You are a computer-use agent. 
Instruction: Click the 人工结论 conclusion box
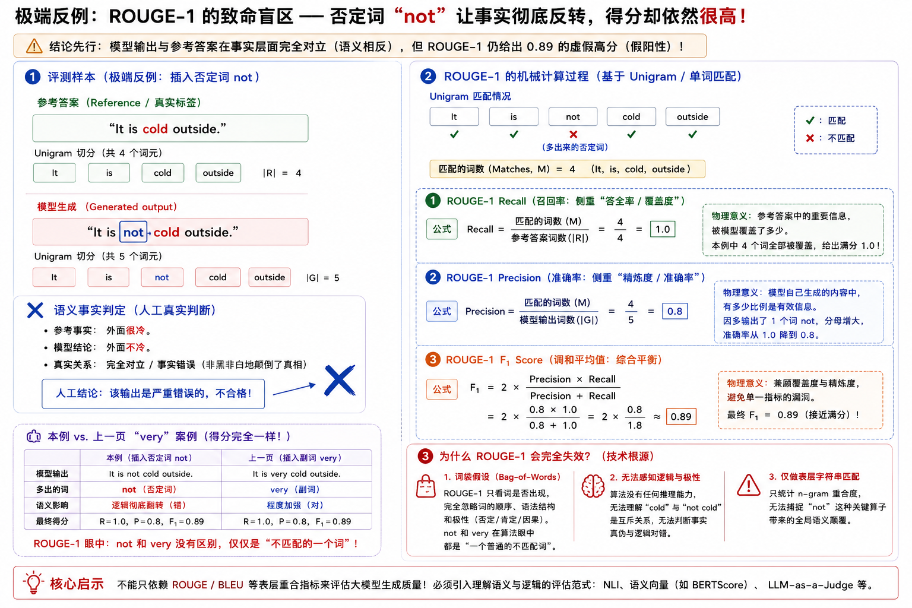pos(153,394)
